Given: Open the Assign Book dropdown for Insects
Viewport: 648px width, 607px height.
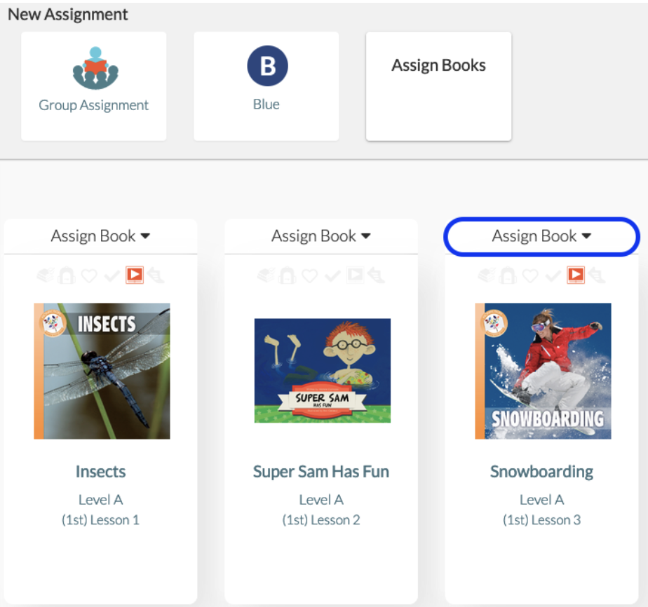Looking at the screenshot, I should point(100,236).
